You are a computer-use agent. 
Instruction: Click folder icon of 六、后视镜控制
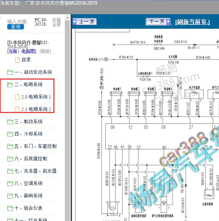(10, 159)
